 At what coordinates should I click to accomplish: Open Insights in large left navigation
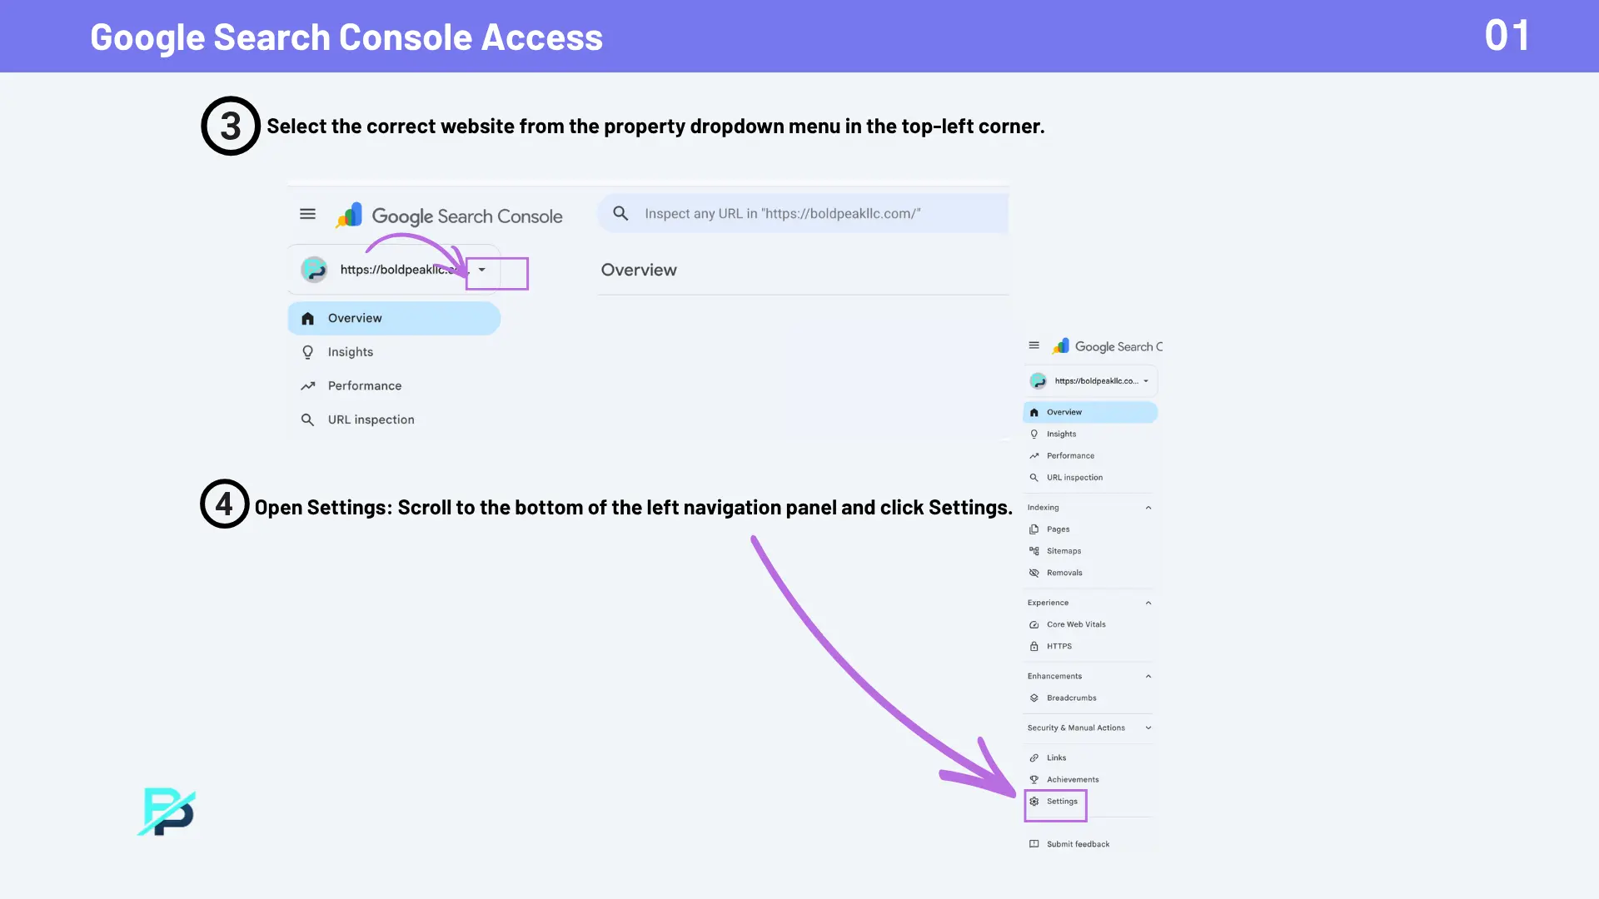[350, 352]
